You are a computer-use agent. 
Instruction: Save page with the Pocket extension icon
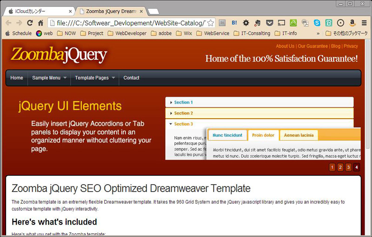coord(269,23)
